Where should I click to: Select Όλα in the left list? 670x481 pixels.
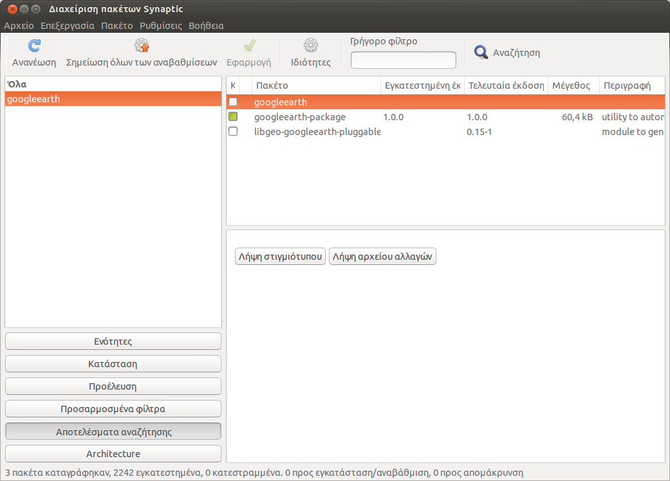click(113, 84)
